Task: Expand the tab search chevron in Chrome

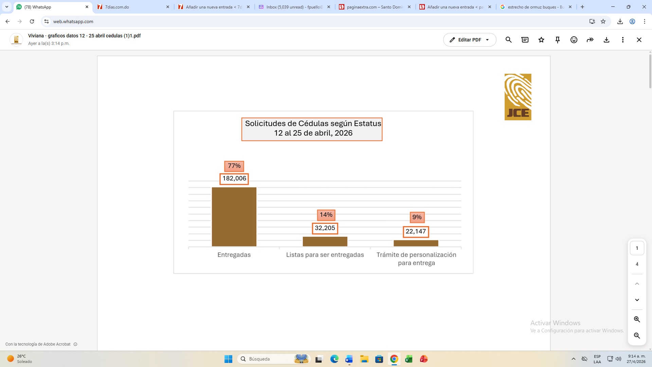Action: click(x=7, y=7)
